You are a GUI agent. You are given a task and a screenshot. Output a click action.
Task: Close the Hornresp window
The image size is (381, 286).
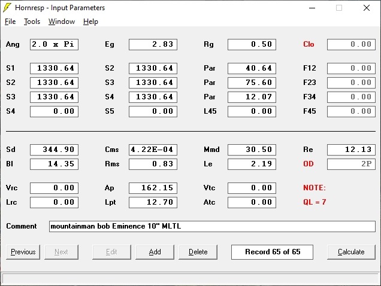pyautogui.click(x=367, y=8)
